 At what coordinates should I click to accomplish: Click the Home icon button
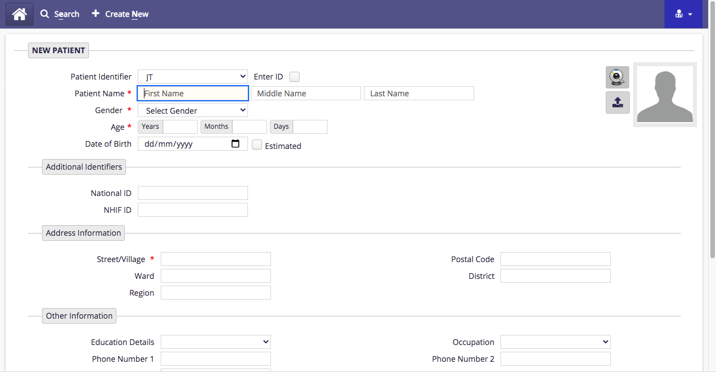[20, 14]
